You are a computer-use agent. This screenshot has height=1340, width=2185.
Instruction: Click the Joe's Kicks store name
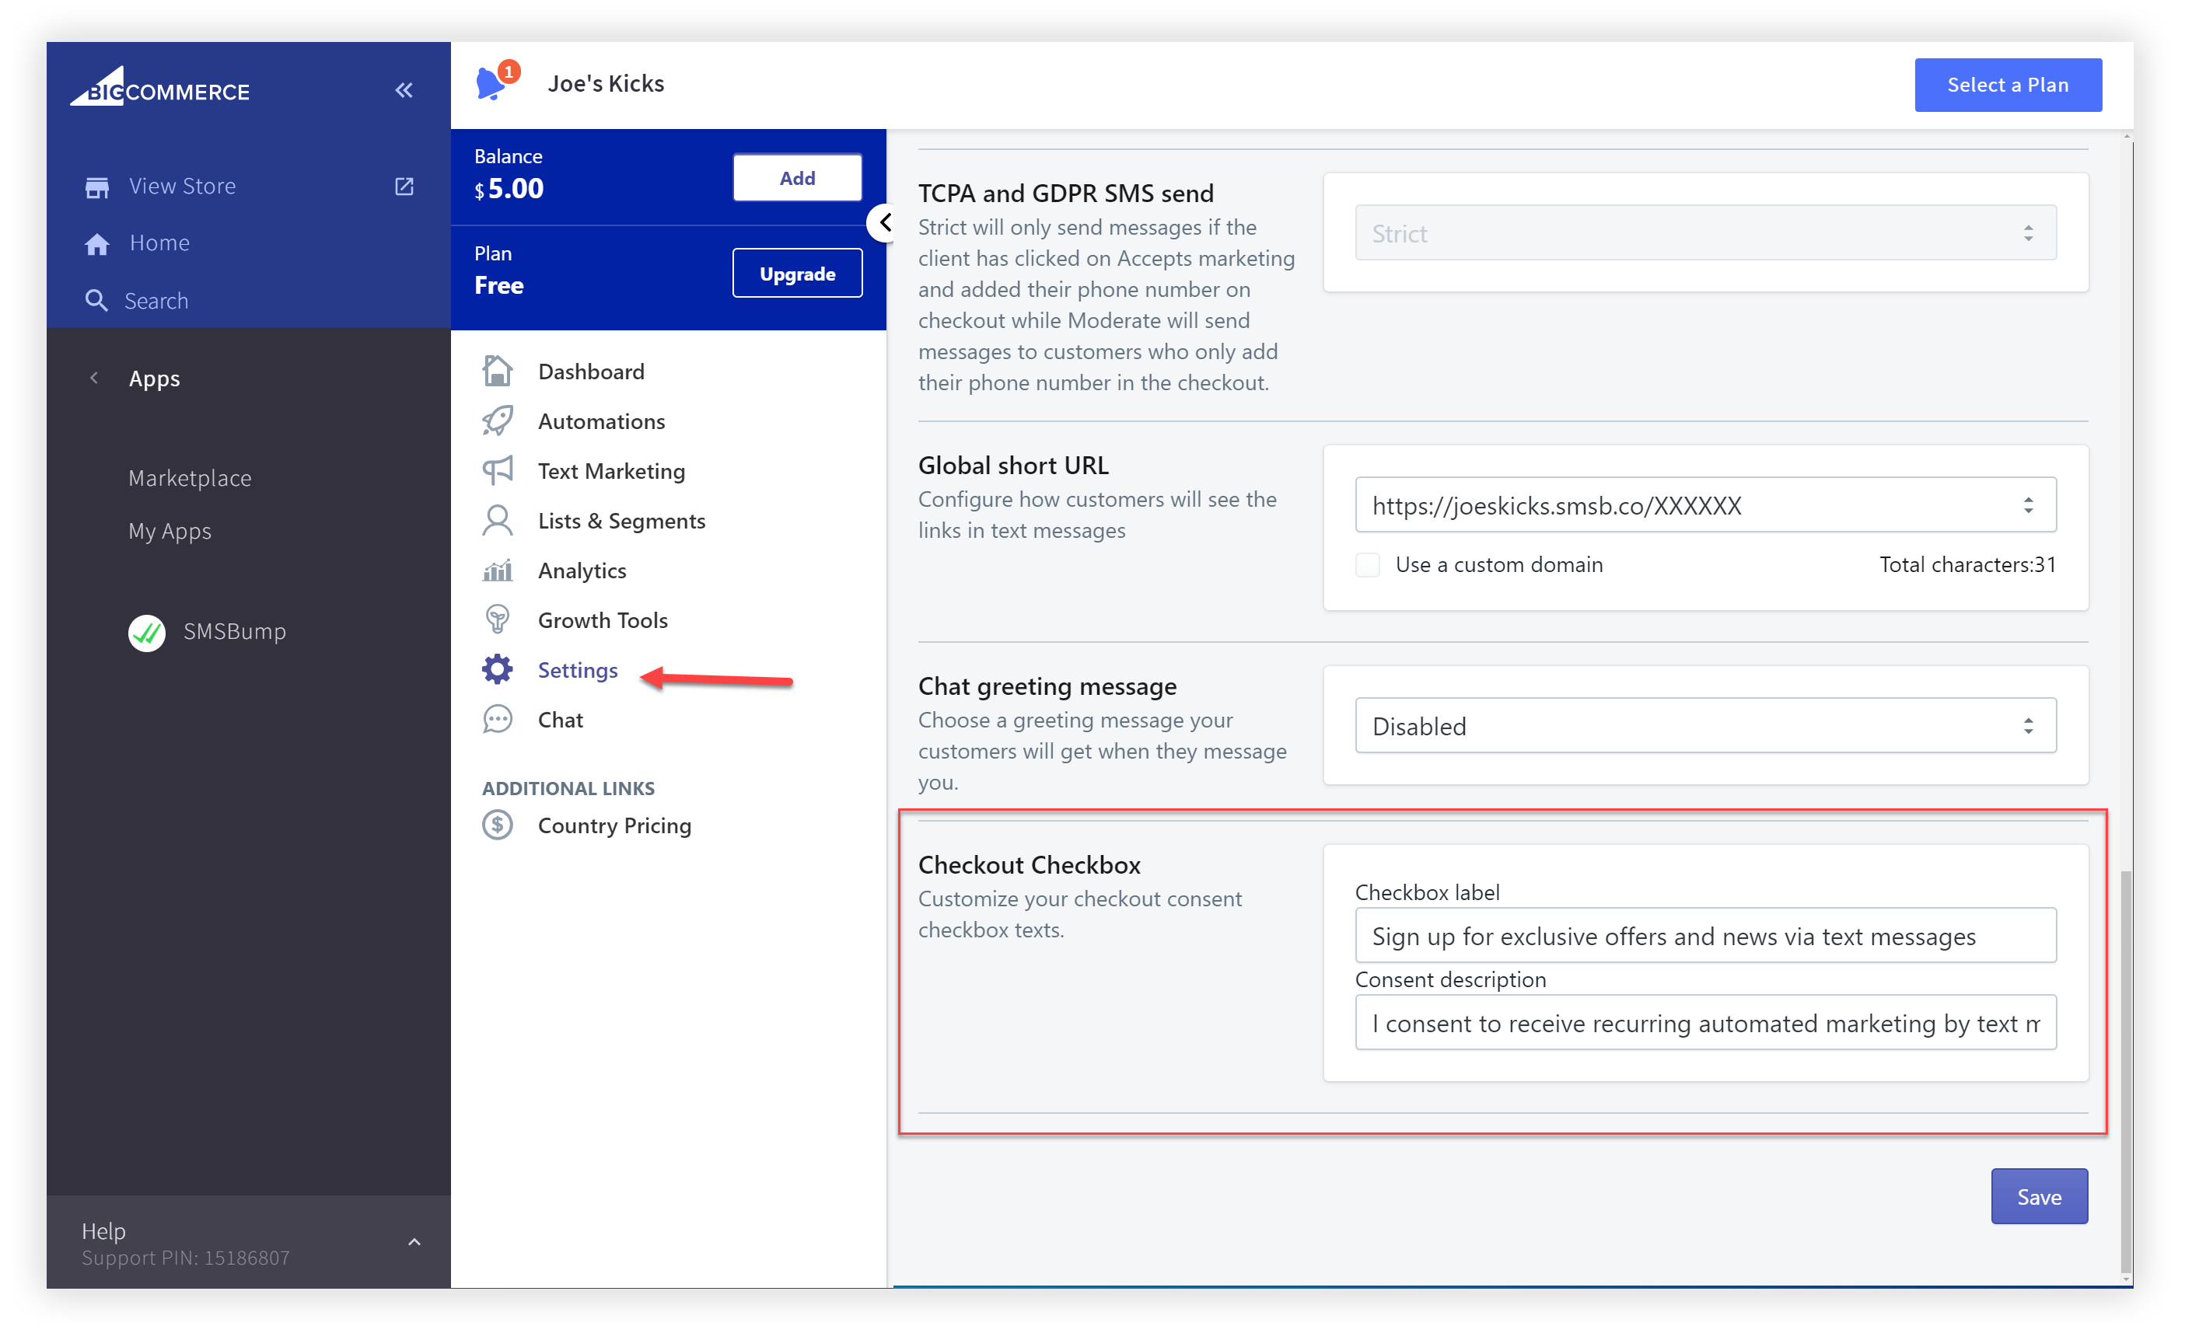coord(606,83)
